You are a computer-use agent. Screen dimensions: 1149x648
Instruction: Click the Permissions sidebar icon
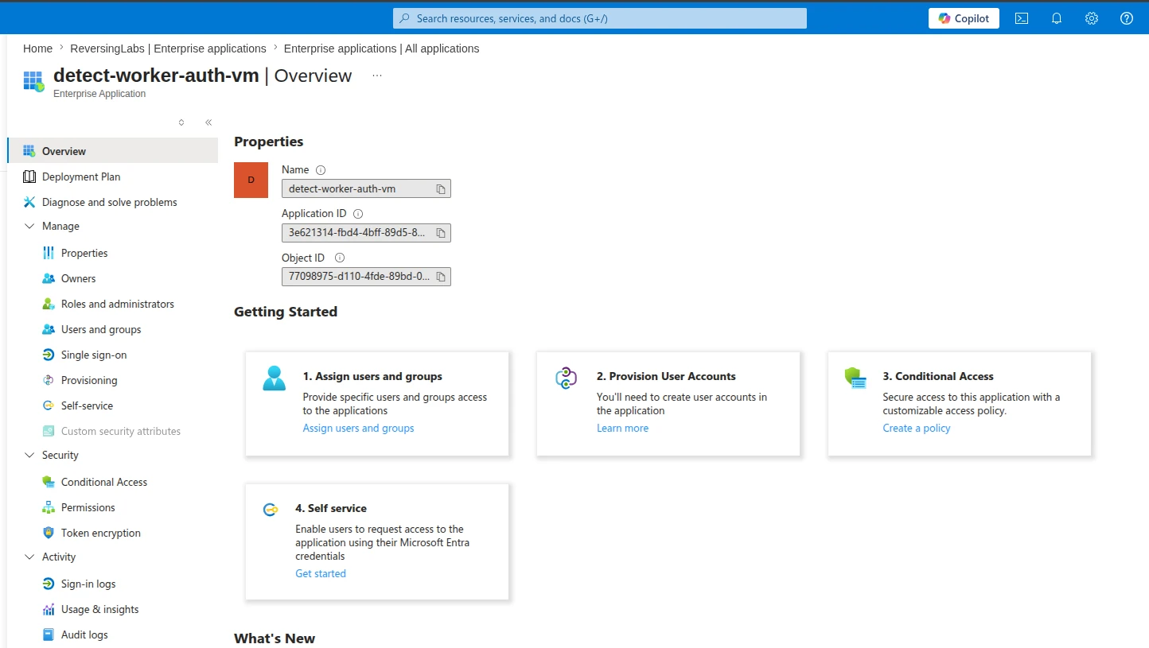click(x=48, y=507)
